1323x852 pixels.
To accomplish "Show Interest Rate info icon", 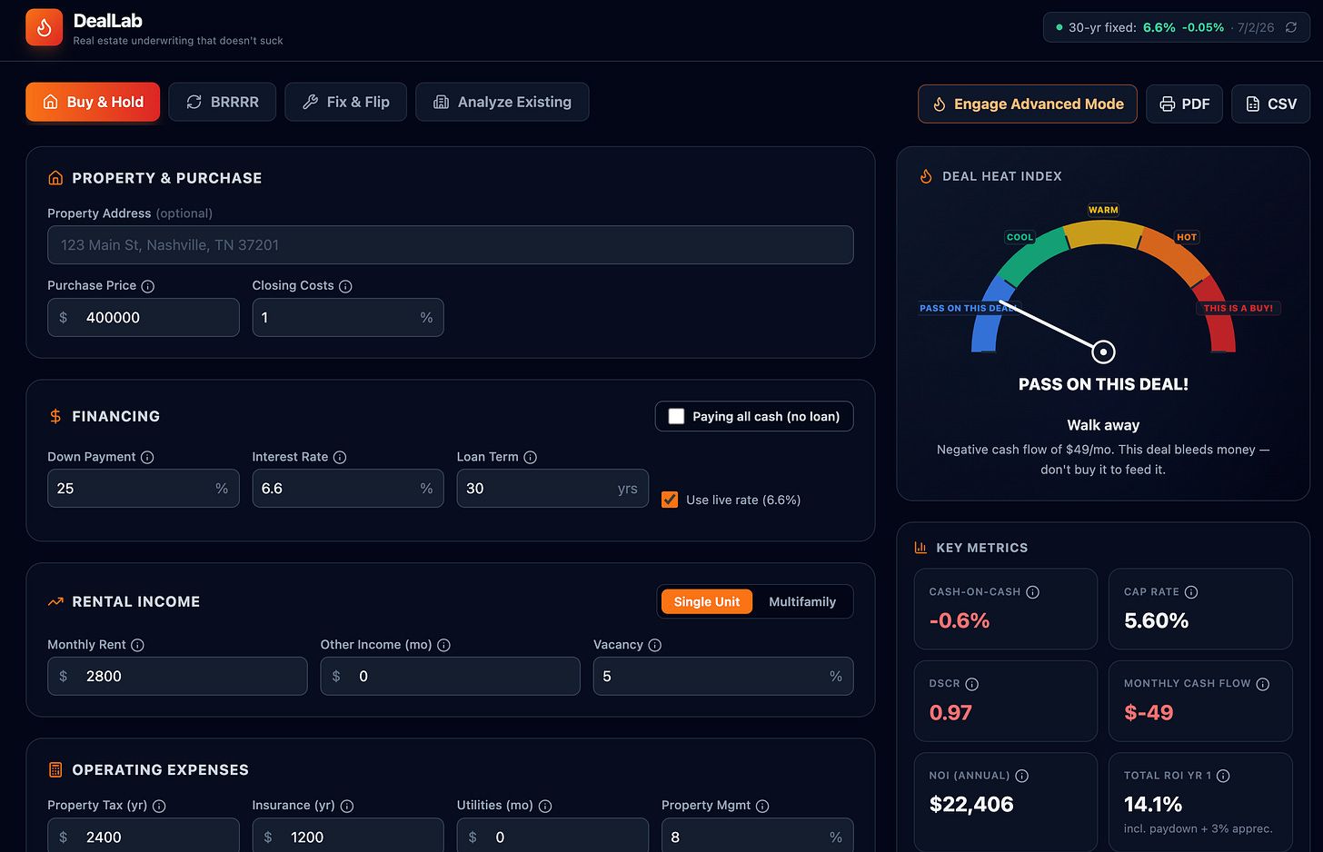I will [340, 458].
